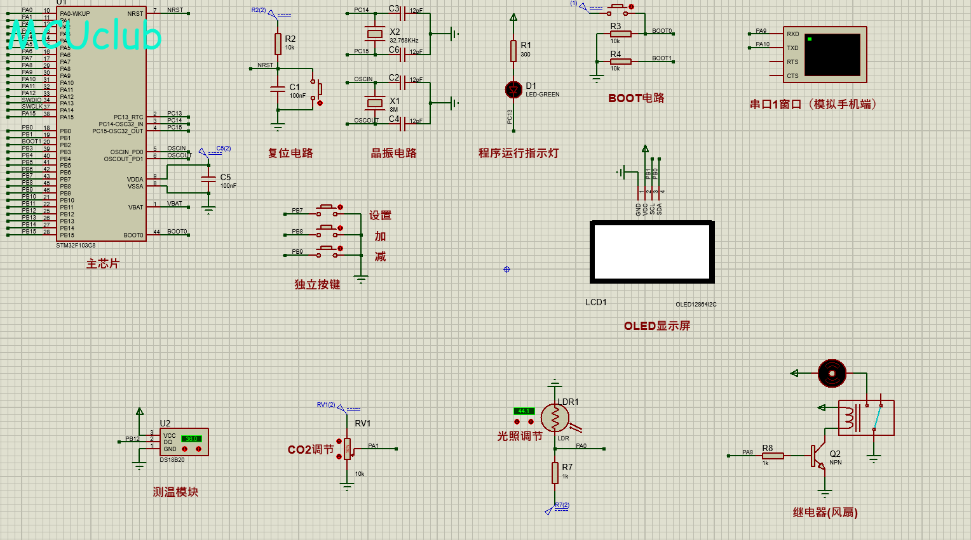Toggle the reset push-button latch dot
Image resolution: width=971 pixels, height=540 pixels.
click(320, 103)
